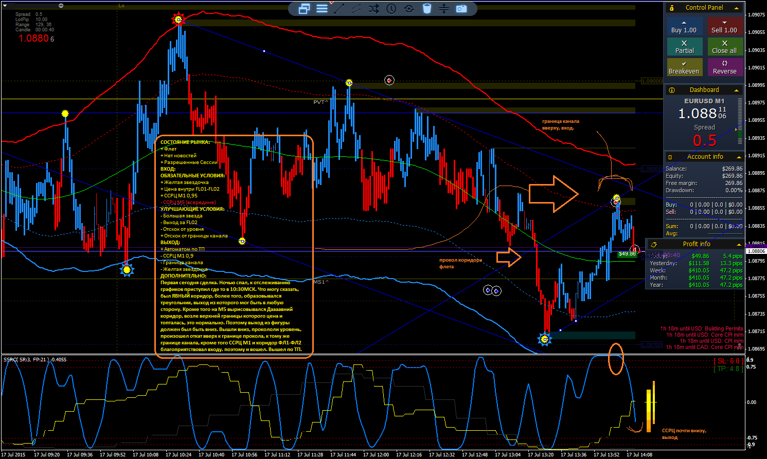Click the clock icon in top toolbar
Viewport: 767px width, 459px height.
pyautogui.click(x=391, y=9)
